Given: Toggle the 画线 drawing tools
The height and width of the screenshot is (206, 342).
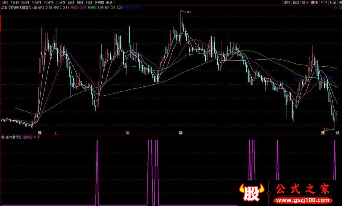Looking at the screenshot, I should tap(315, 2).
